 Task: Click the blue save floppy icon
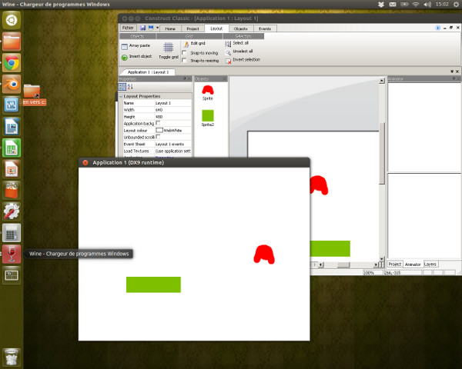pyautogui.click(x=143, y=28)
